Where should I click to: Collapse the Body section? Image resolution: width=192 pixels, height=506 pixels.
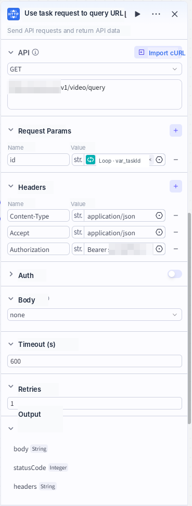[x=11, y=299]
